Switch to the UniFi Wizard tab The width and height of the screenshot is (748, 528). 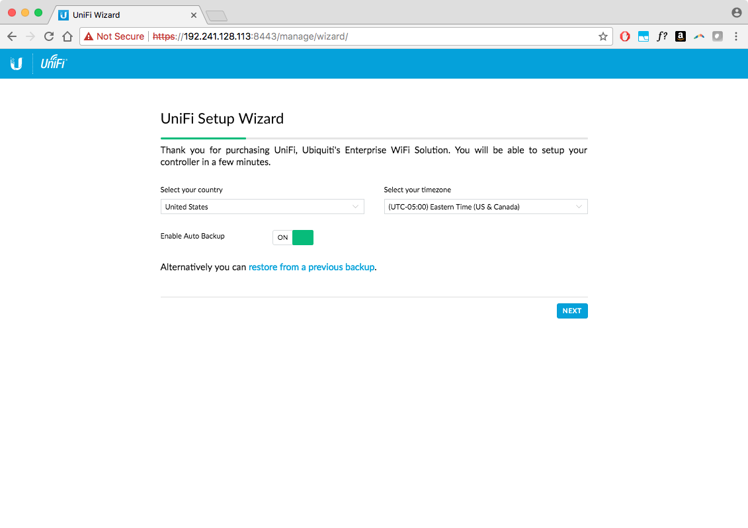[127, 15]
